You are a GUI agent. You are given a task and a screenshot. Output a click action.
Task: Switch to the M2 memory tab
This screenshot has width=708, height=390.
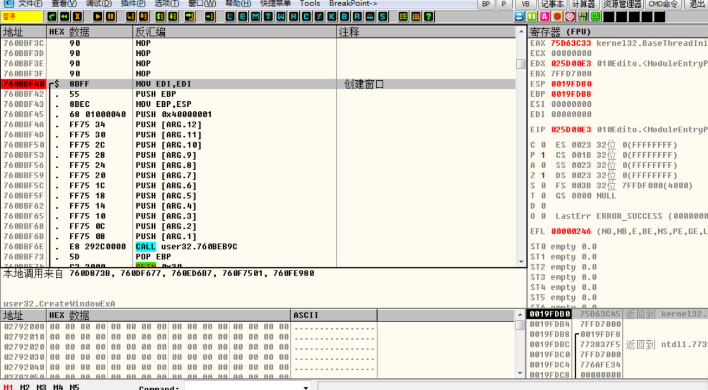pos(25,387)
